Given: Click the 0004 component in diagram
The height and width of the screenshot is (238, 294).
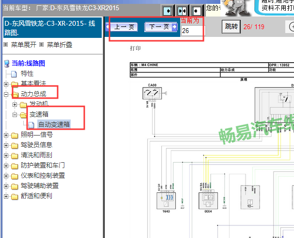Looking at the screenshot, I should click(208, 201).
